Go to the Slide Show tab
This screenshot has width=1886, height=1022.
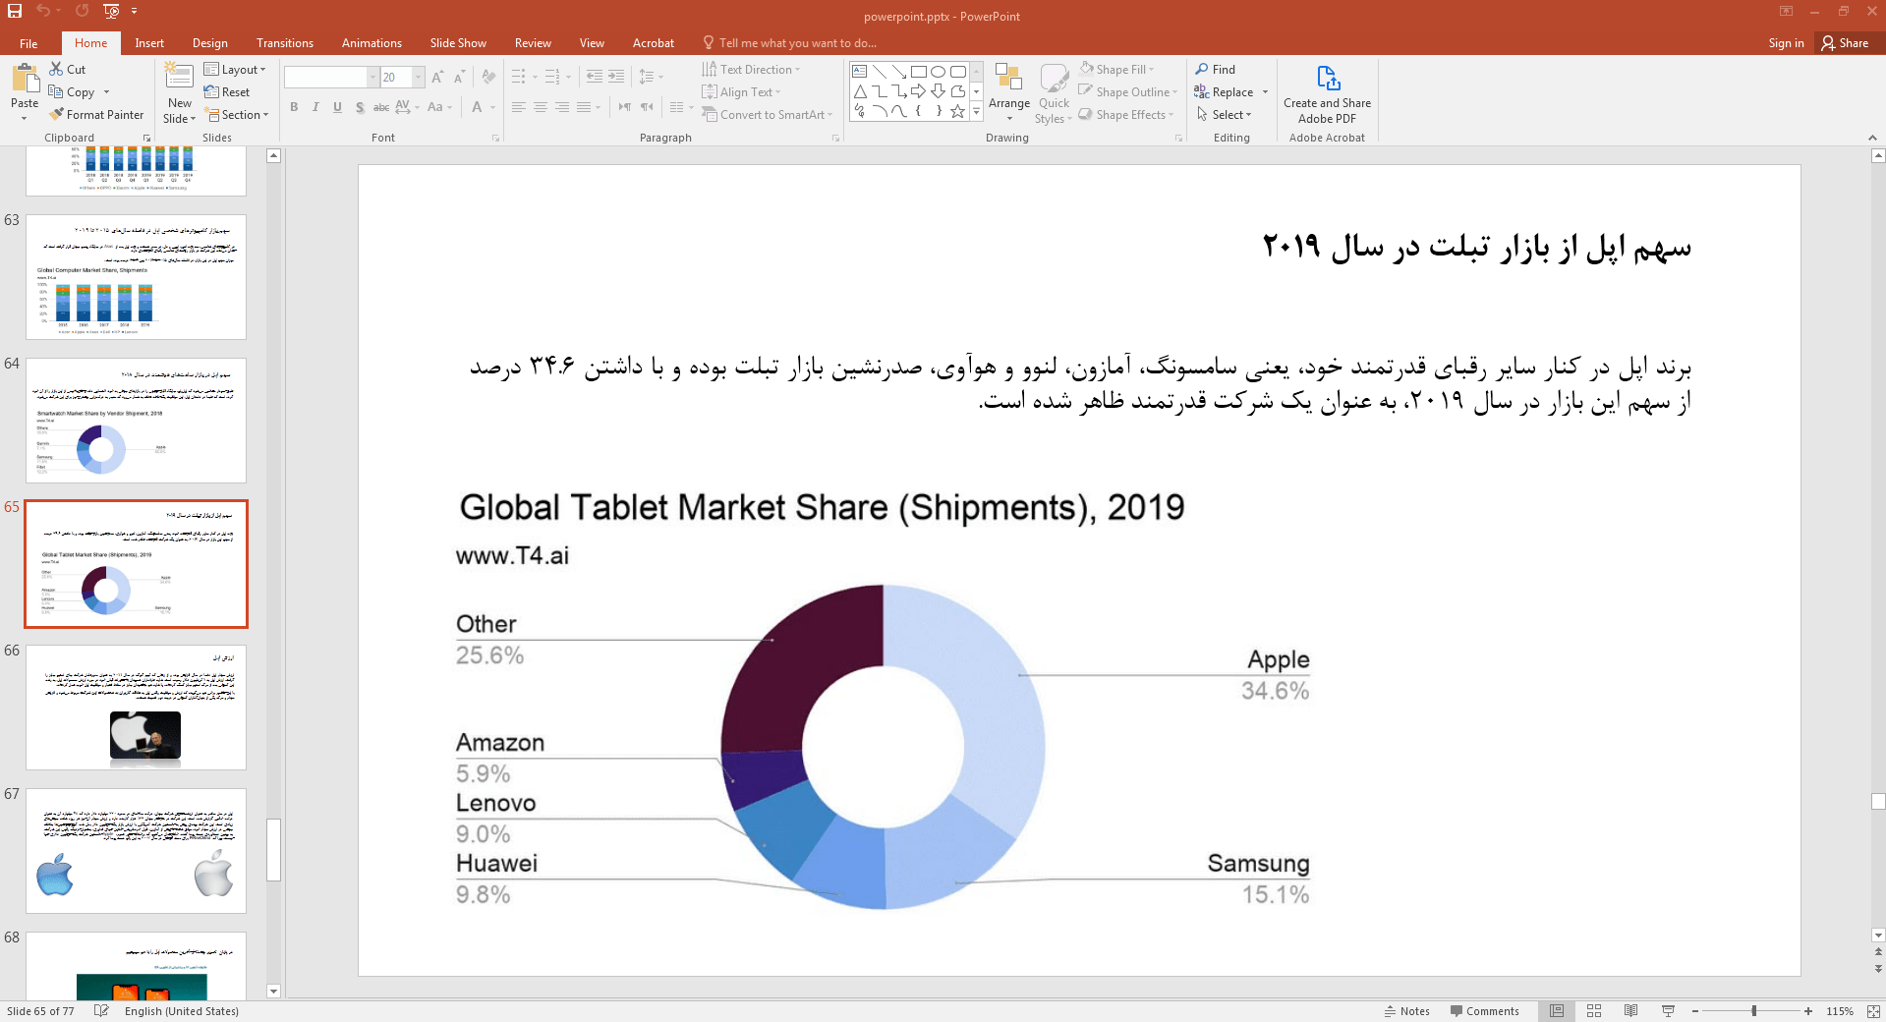point(458,43)
